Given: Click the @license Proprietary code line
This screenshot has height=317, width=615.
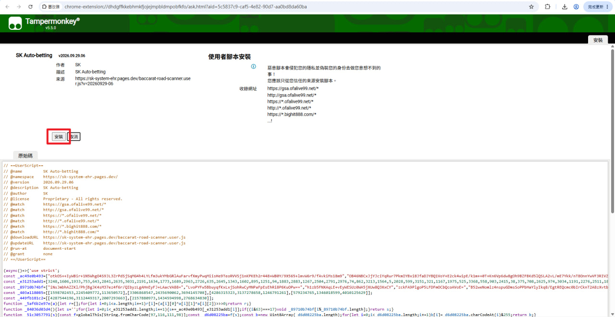Looking at the screenshot, I should 62,199.
